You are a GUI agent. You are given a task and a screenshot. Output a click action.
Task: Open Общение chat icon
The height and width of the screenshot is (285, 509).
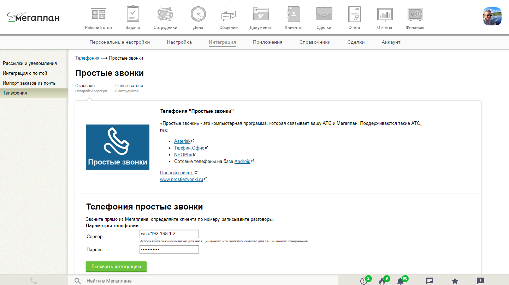coord(228,14)
